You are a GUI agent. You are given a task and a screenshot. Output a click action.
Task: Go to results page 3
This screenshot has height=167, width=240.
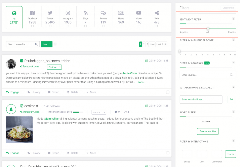click(147, 44)
